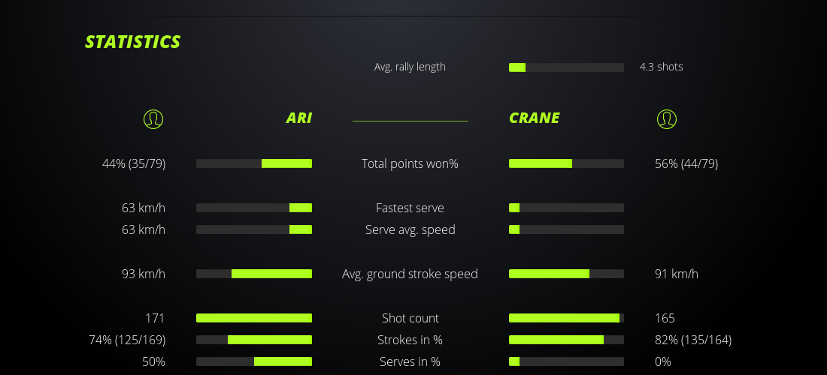827x375 pixels.
Task: Click Ari's Total points won bar
Action: click(254, 163)
